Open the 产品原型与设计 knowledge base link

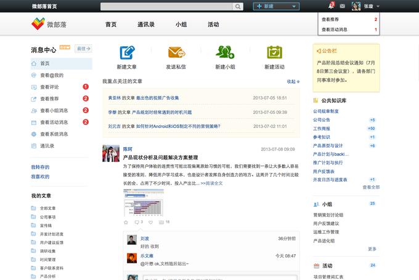(x=328, y=145)
